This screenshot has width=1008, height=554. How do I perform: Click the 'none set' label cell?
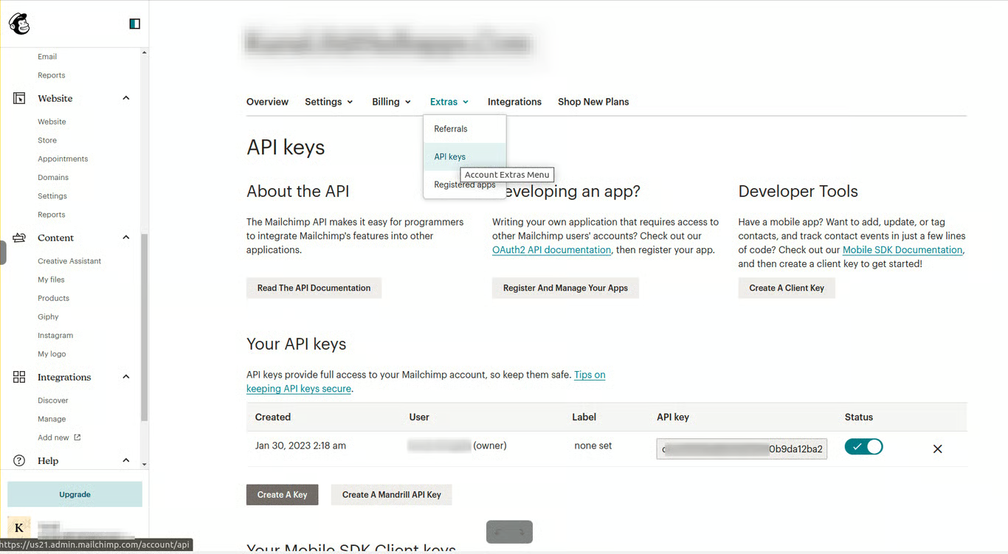(x=593, y=446)
